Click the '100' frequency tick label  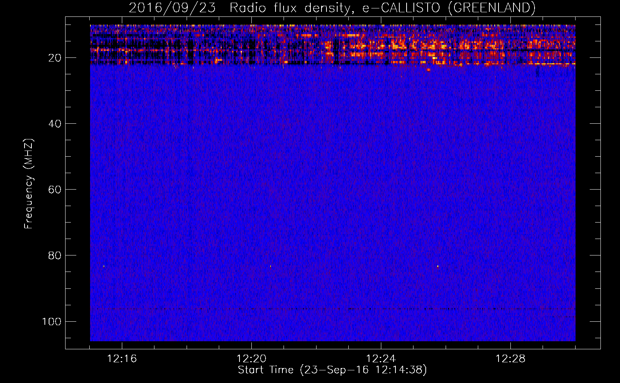pos(52,321)
